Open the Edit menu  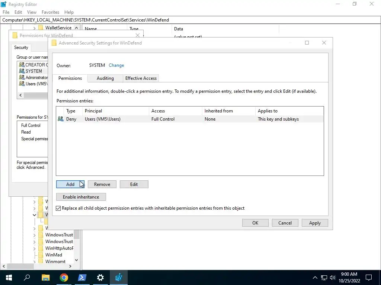[18, 12]
